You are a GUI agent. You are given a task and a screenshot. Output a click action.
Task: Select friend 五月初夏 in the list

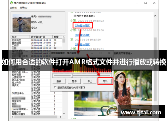pos(16,75)
